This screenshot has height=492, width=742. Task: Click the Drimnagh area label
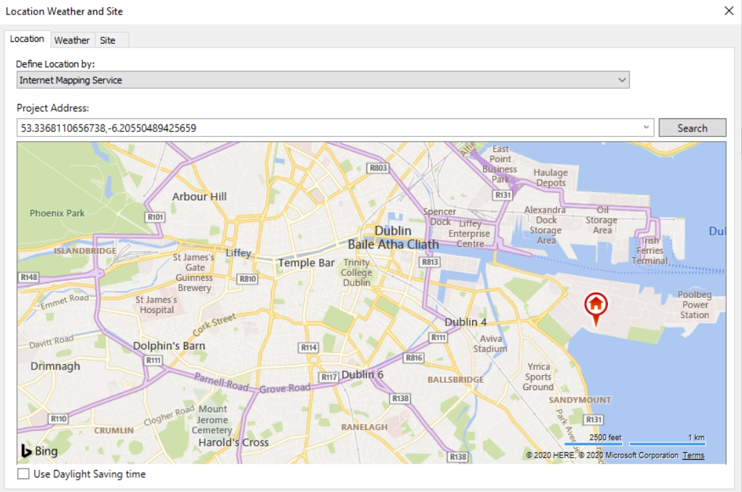tap(55, 366)
